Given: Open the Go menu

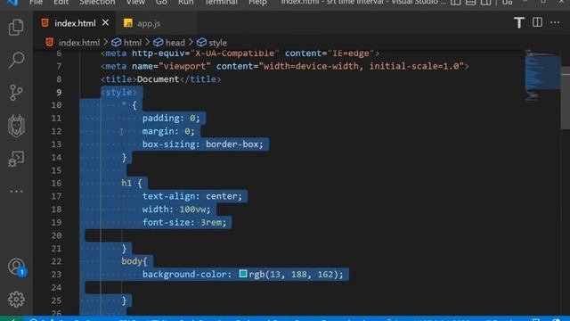Looking at the screenshot, I should click(x=161, y=2).
